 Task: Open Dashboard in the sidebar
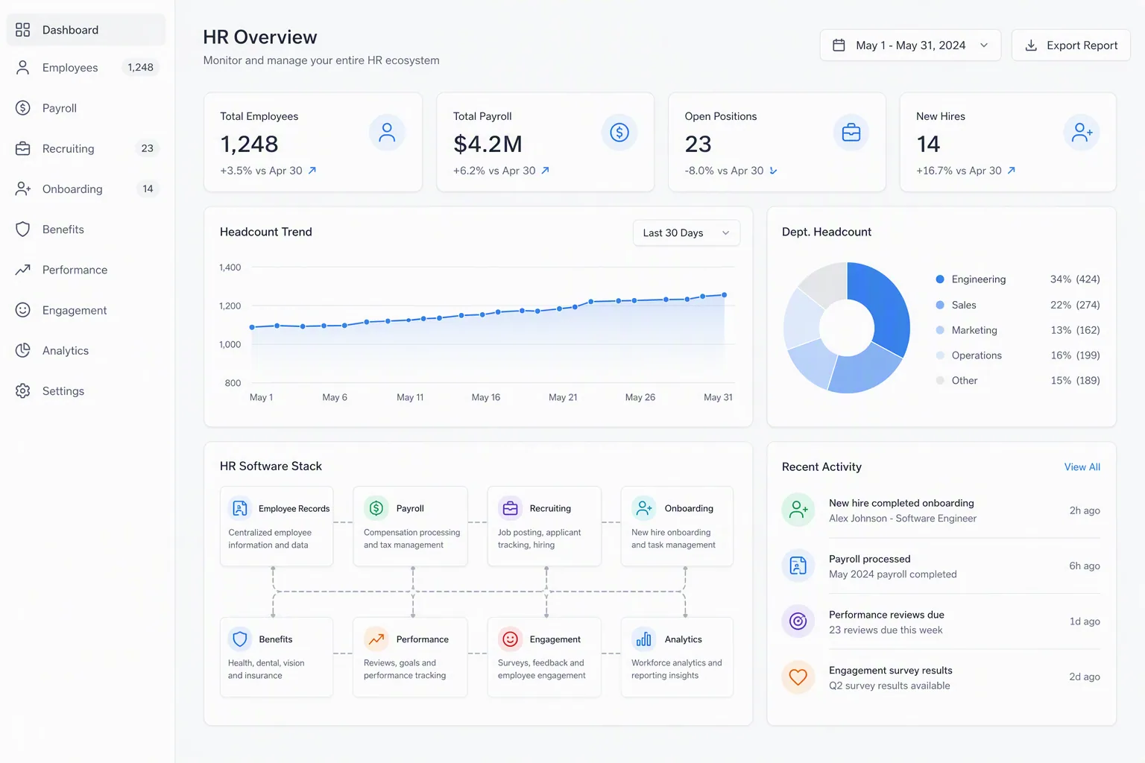pyautogui.click(x=86, y=30)
